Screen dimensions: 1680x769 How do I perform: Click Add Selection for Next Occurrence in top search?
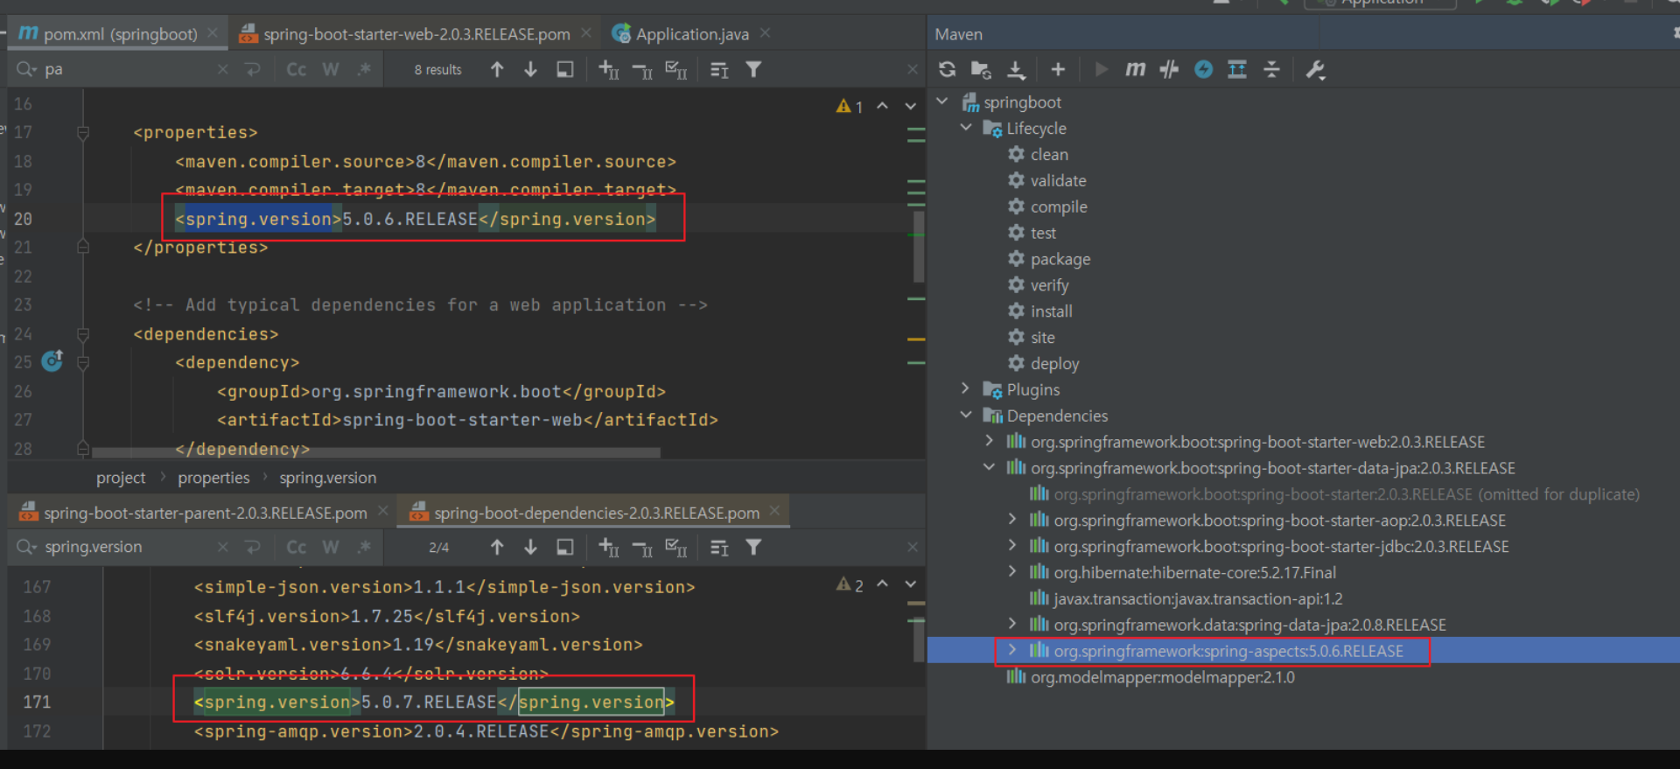(609, 70)
